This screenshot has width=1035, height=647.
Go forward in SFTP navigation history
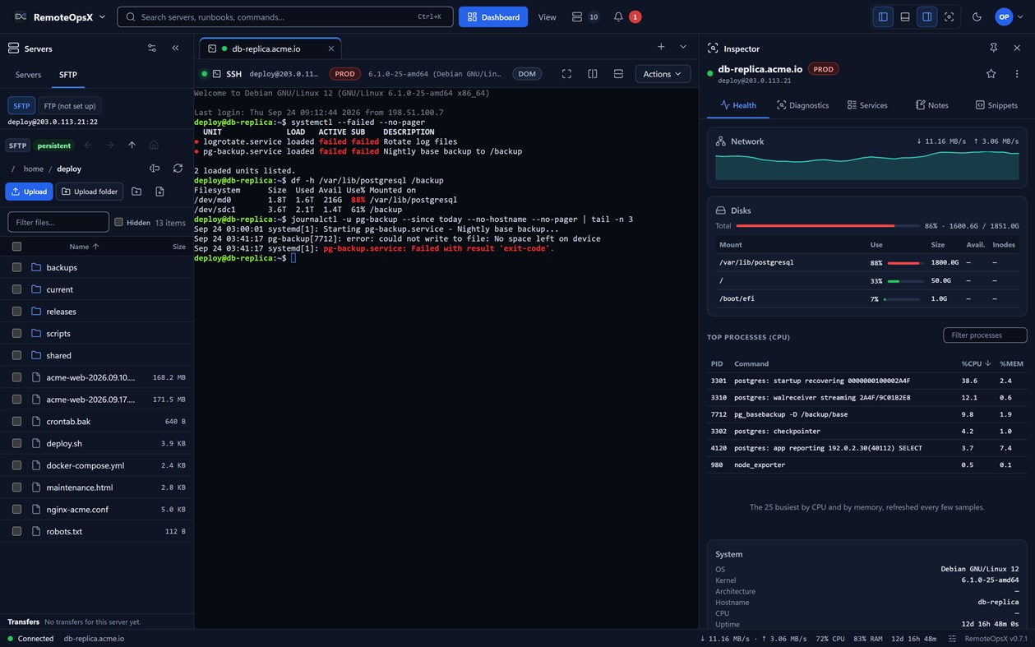(109, 146)
